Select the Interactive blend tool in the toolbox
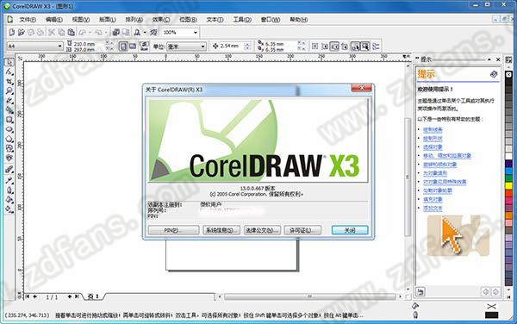The width and height of the screenshot is (517, 324). pos(9,170)
